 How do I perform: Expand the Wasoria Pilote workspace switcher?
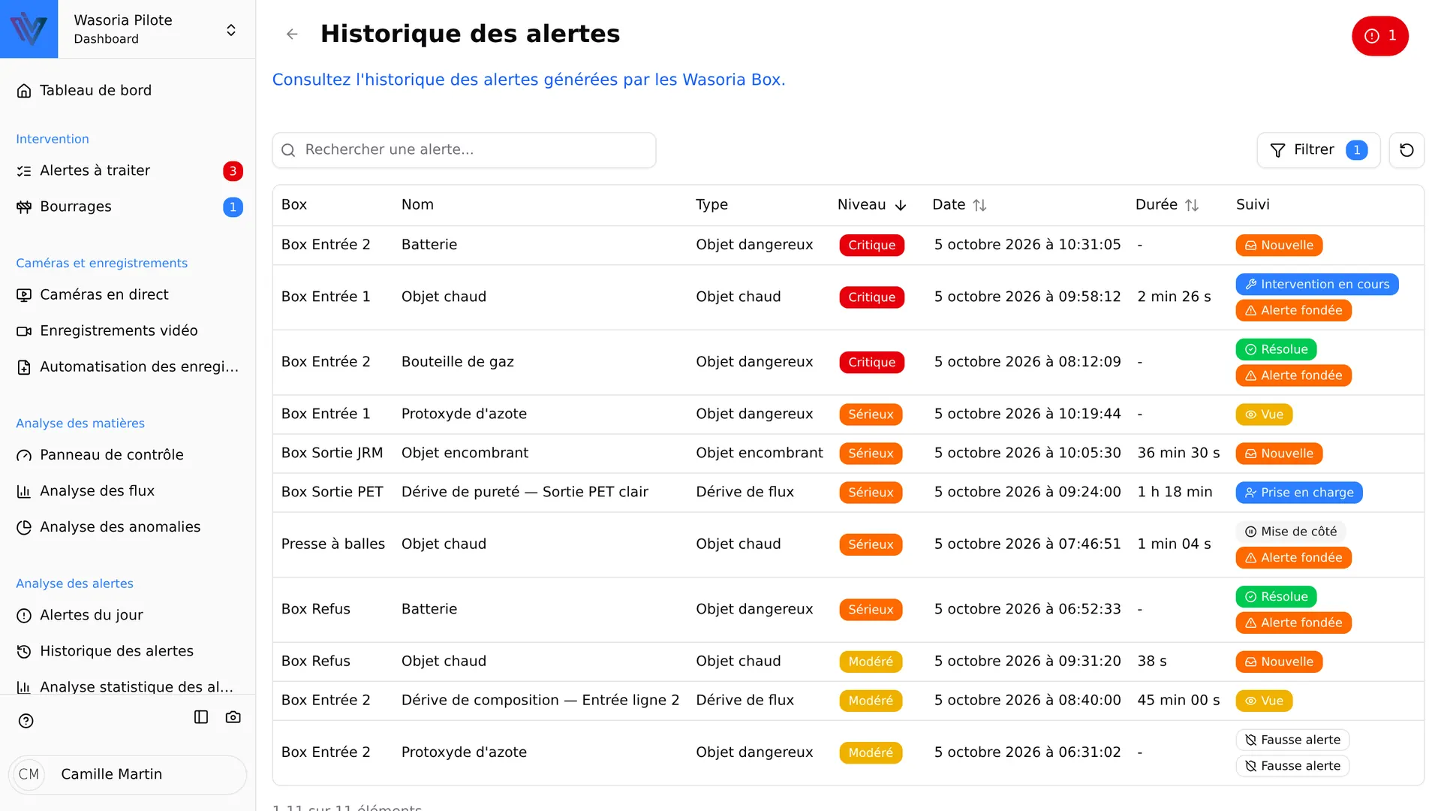click(231, 30)
